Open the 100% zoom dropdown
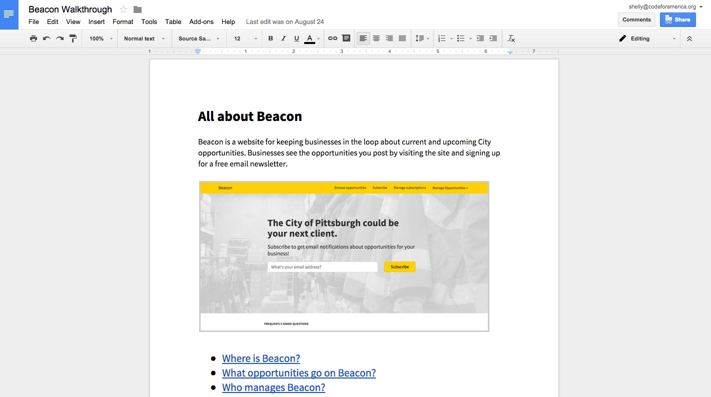The height and width of the screenshot is (397, 711). [x=101, y=38]
